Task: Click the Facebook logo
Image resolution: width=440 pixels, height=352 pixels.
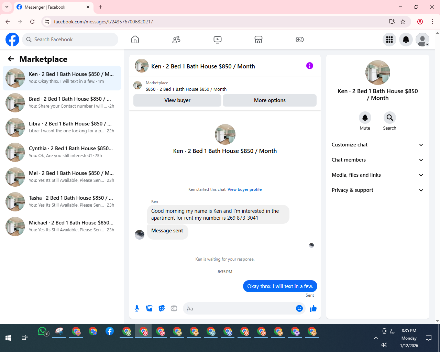Action: click(12, 40)
